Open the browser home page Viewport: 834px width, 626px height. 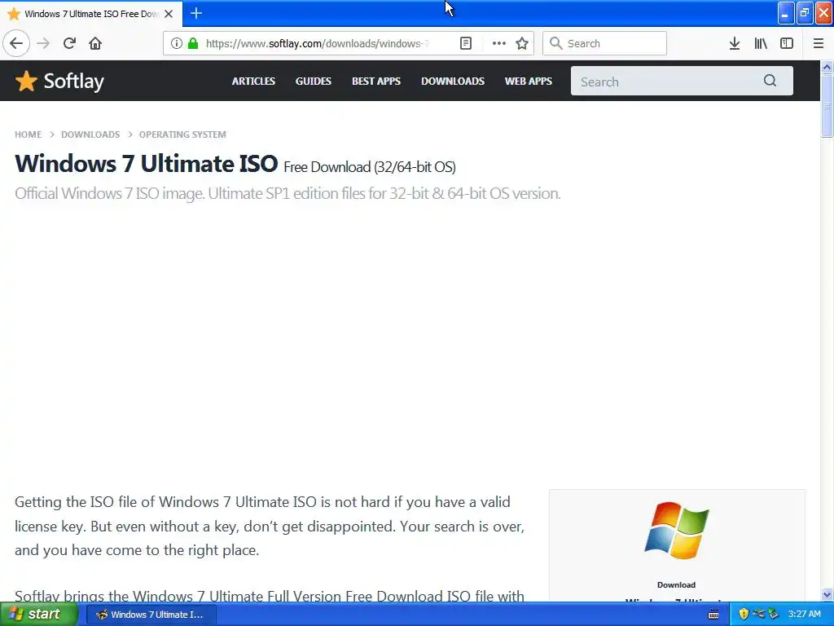[95, 43]
